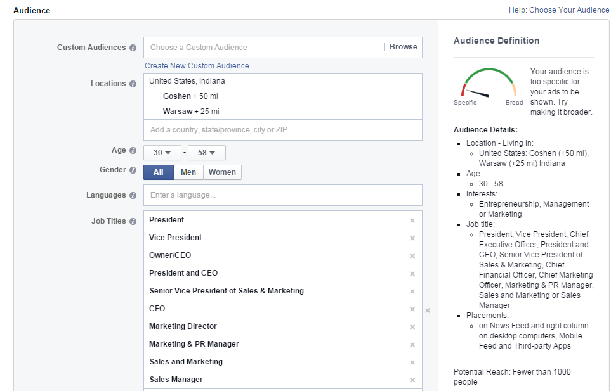Remove the Owner/CEO job title
Screen dimensions: 611x391
click(412, 256)
